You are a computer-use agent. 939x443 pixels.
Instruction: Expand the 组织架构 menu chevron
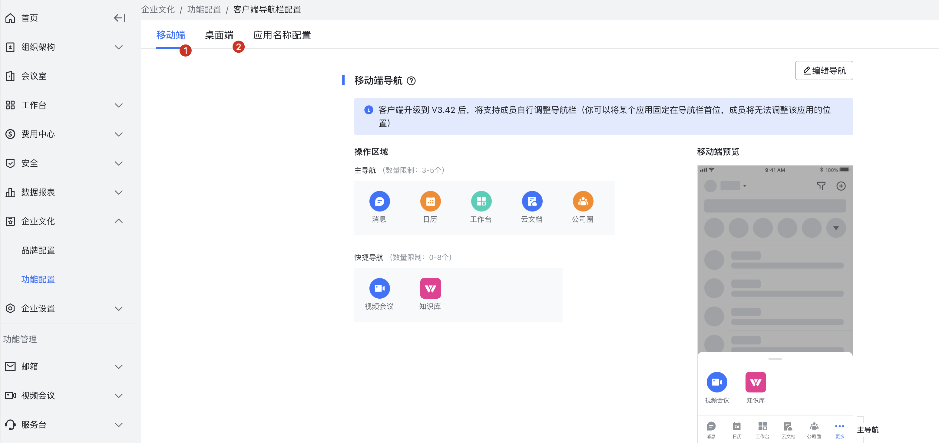[x=118, y=47]
